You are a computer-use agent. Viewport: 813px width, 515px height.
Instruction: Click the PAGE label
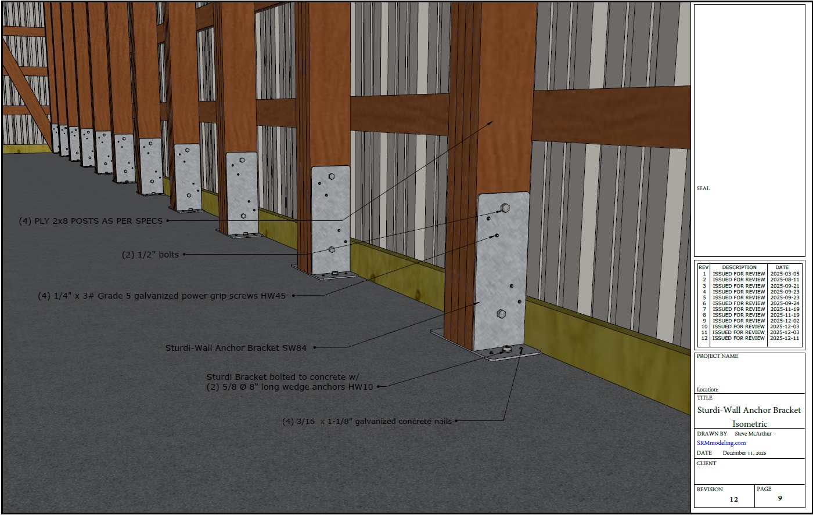click(764, 489)
